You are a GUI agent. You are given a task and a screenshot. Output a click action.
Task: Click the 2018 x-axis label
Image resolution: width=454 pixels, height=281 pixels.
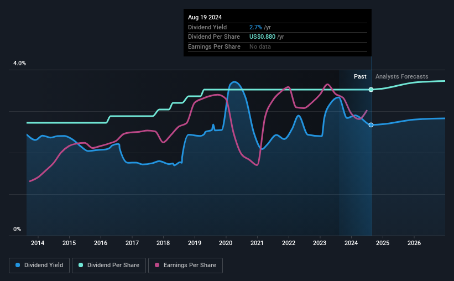[x=163, y=243]
